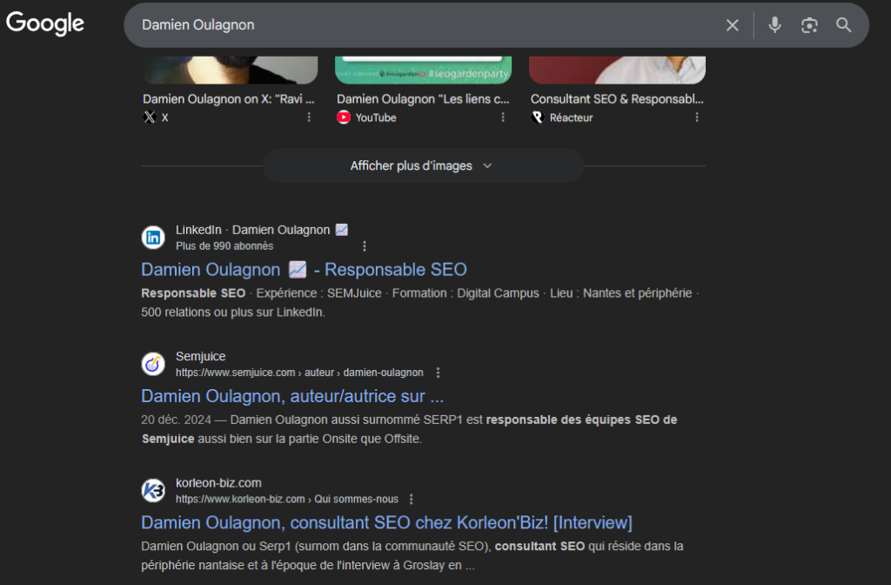The image size is (891, 585).
Task: Open more options for the Semjuice result
Action: [438, 373]
